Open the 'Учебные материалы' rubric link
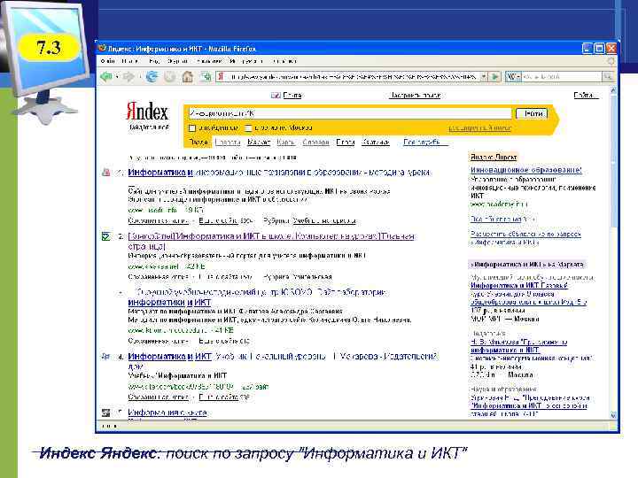 tap(324, 220)
